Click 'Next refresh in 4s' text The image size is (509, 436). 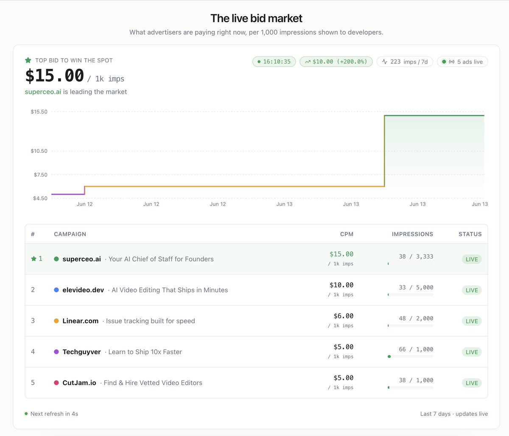tap(54, 413)
